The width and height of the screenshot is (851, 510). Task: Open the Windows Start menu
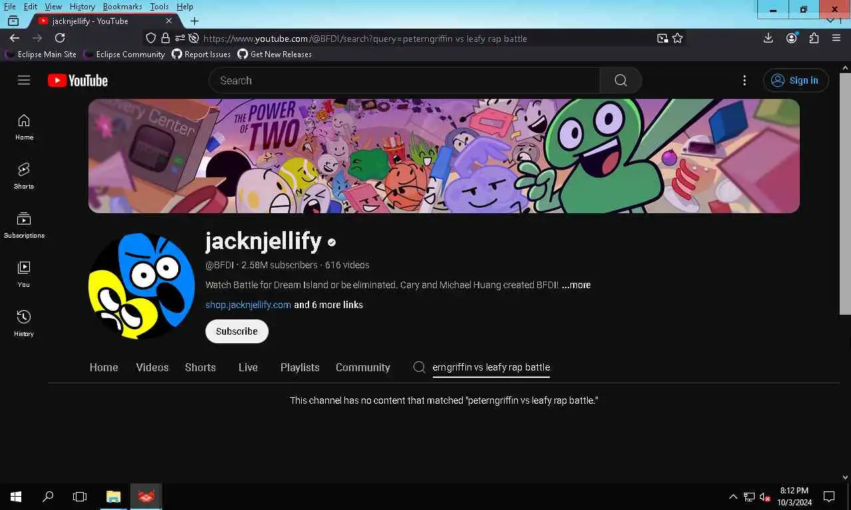click(16, 497)
